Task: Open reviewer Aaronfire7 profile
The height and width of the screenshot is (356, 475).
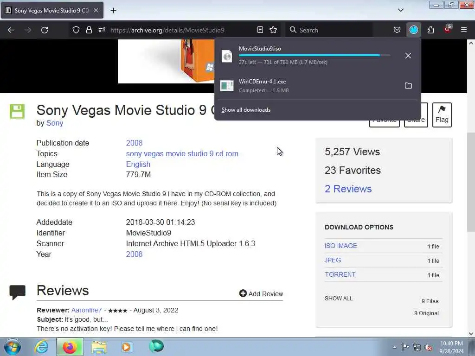Action: coord(86,310)
